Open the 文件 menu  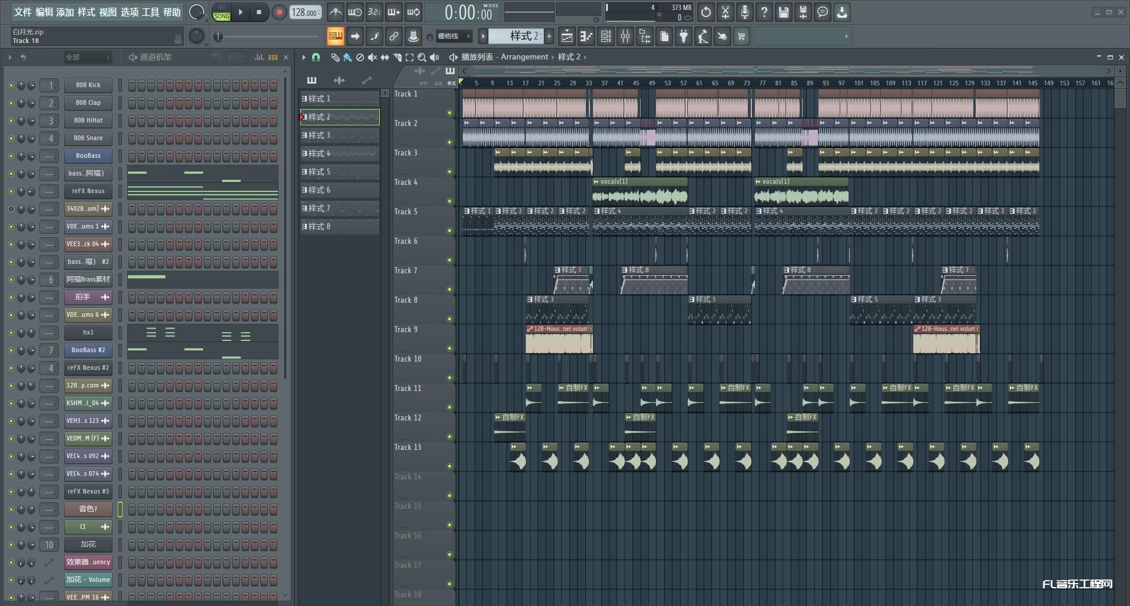(23, 12)
